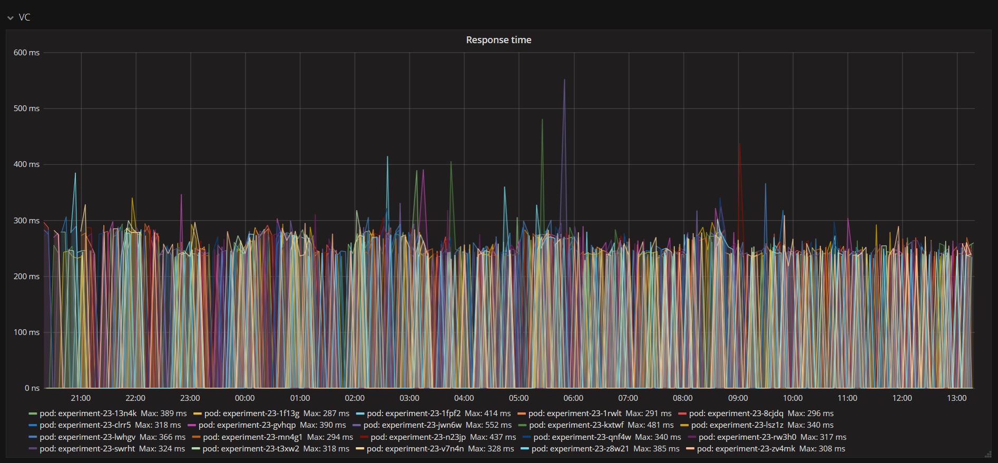Grab the panel resize handle in corner

(987, 454)
